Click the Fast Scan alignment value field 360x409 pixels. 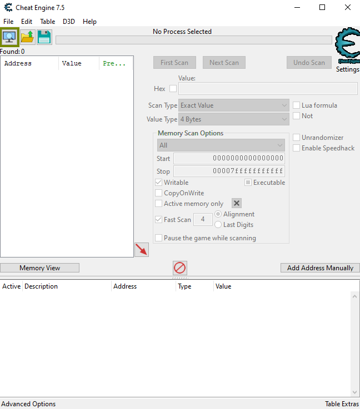pos(203,219)
